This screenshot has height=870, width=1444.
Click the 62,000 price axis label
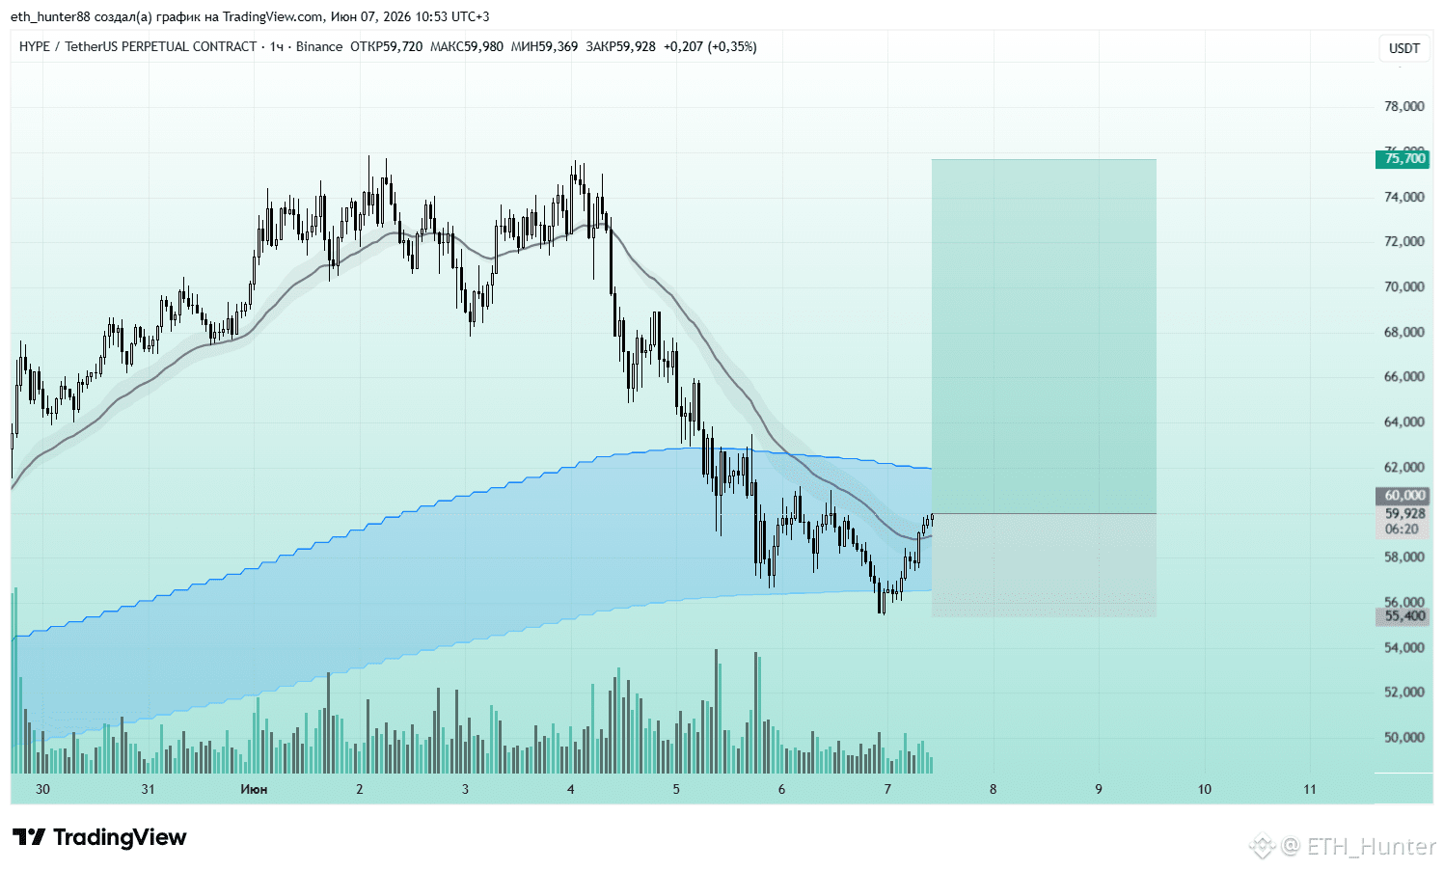coord(1404,467)
